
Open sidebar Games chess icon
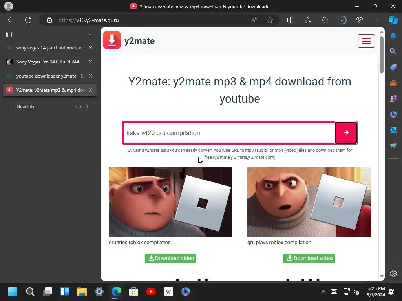393,98
